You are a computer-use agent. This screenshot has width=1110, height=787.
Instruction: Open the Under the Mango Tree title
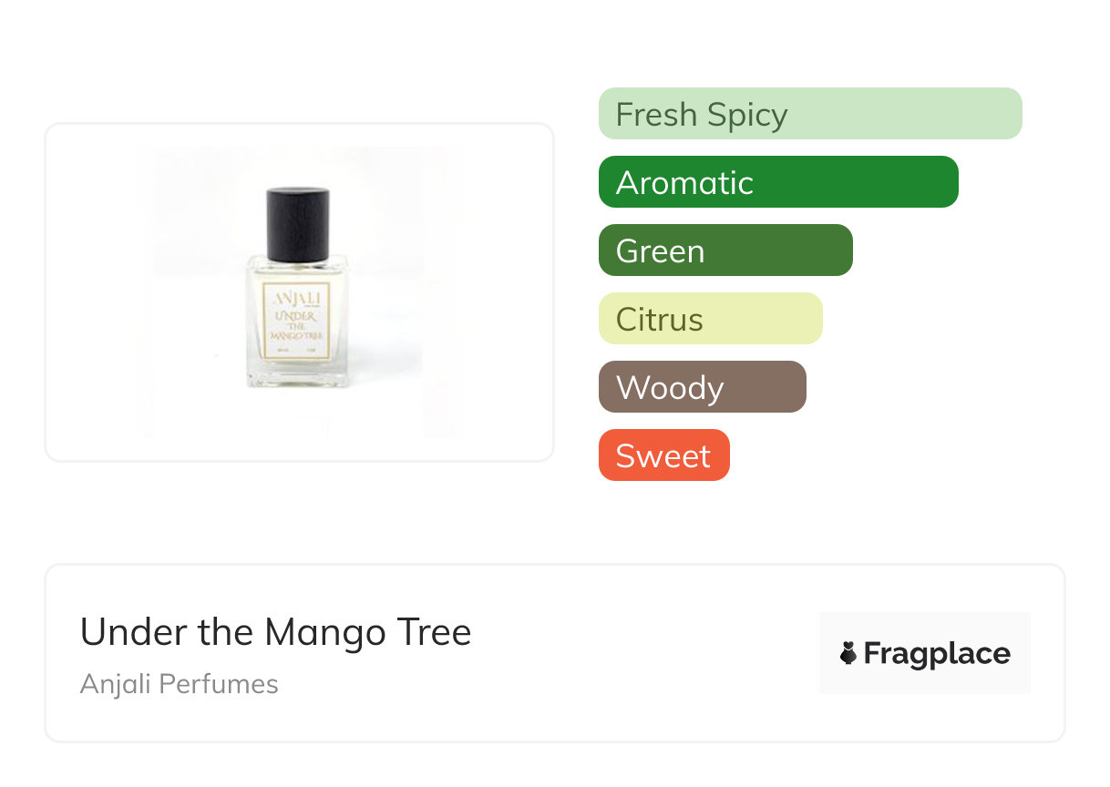pos(275,632)
